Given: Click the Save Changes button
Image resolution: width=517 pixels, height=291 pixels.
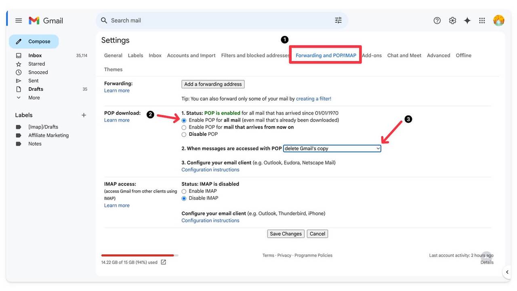Looking at the screenshot, I should [x=286, y=234].
